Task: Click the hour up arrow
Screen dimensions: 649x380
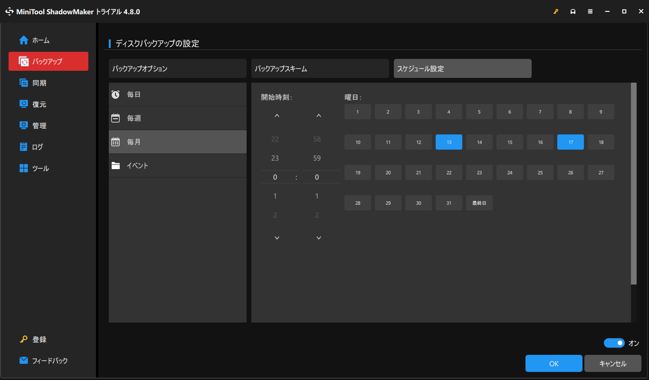Action: (x=277, y=115)
